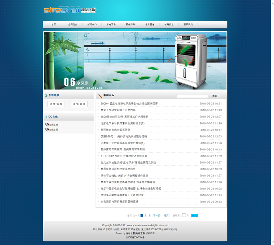This screenshot has width=274, height=245.
Task: Click the first QQ penguin icon for 在线客服
Action: tap(47, 125)
